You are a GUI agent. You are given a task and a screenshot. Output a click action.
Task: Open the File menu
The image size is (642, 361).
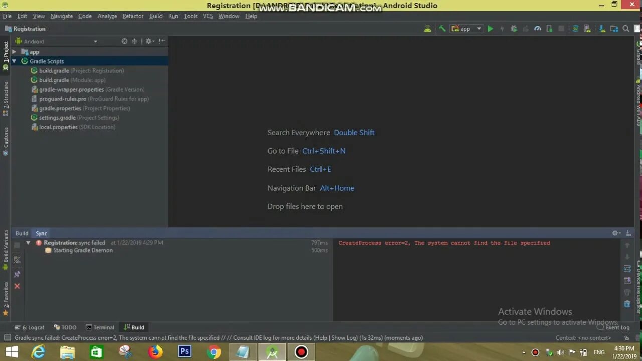(x=7, y=16)
